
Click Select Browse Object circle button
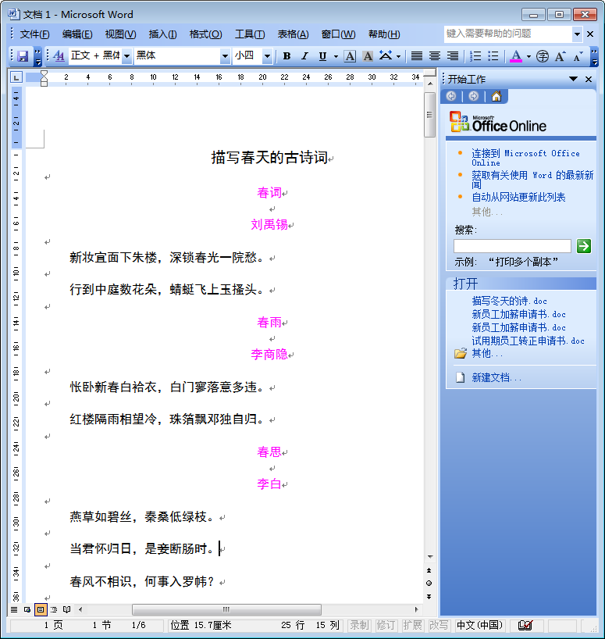pyautogui.click(x=429, y=584)
